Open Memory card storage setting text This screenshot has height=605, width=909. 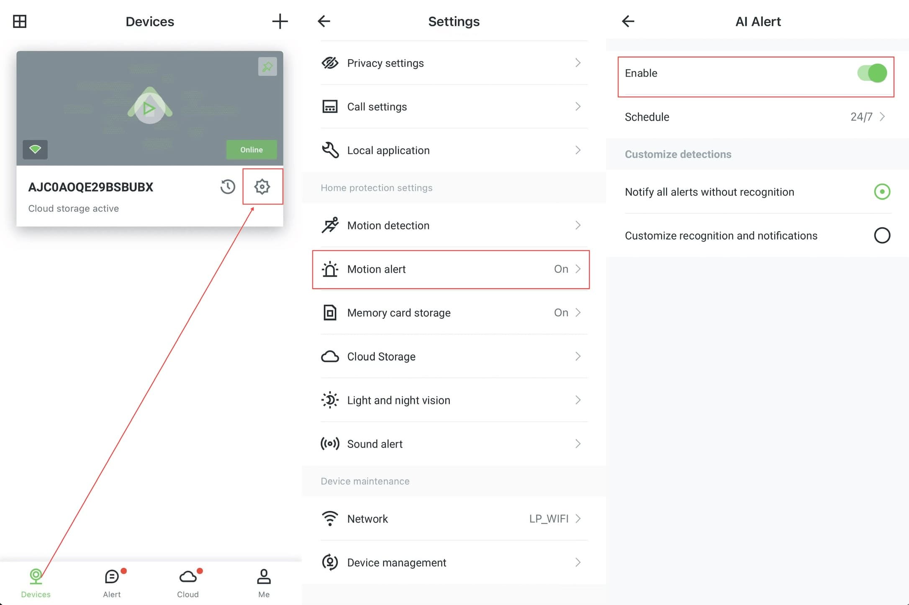click(x=399, y=313)
